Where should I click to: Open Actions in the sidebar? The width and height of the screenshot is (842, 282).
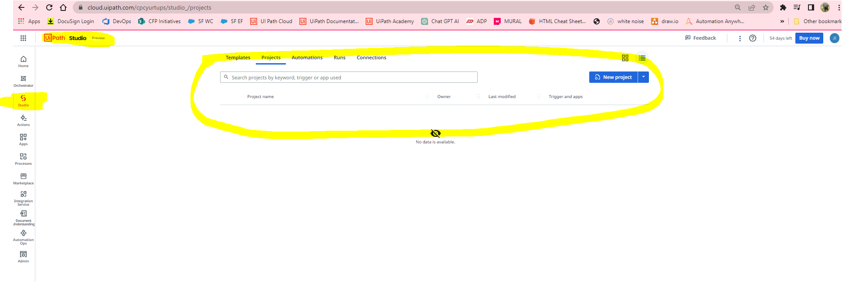pyautogui.click(x=24, y=120)
